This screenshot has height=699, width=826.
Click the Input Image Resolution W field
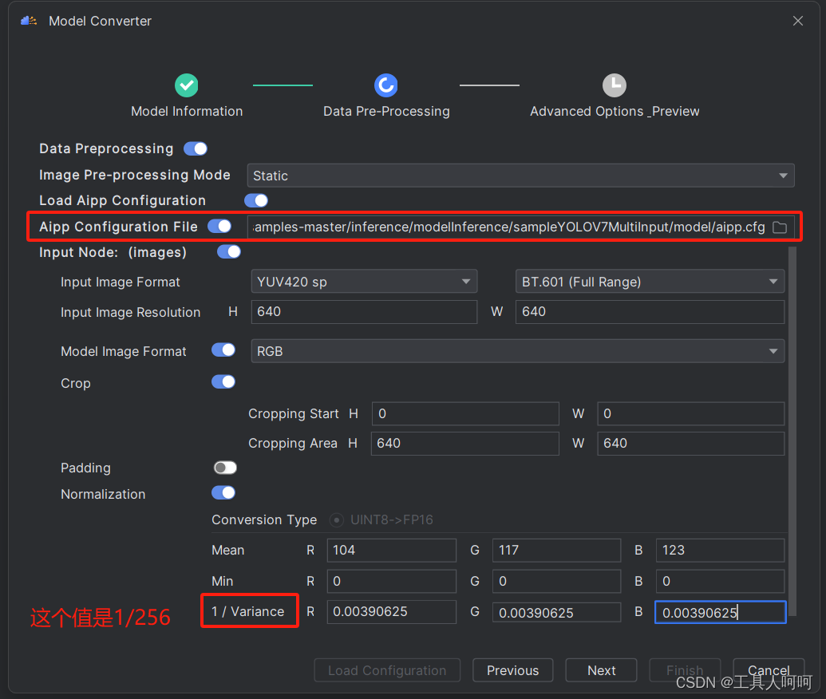650,312
